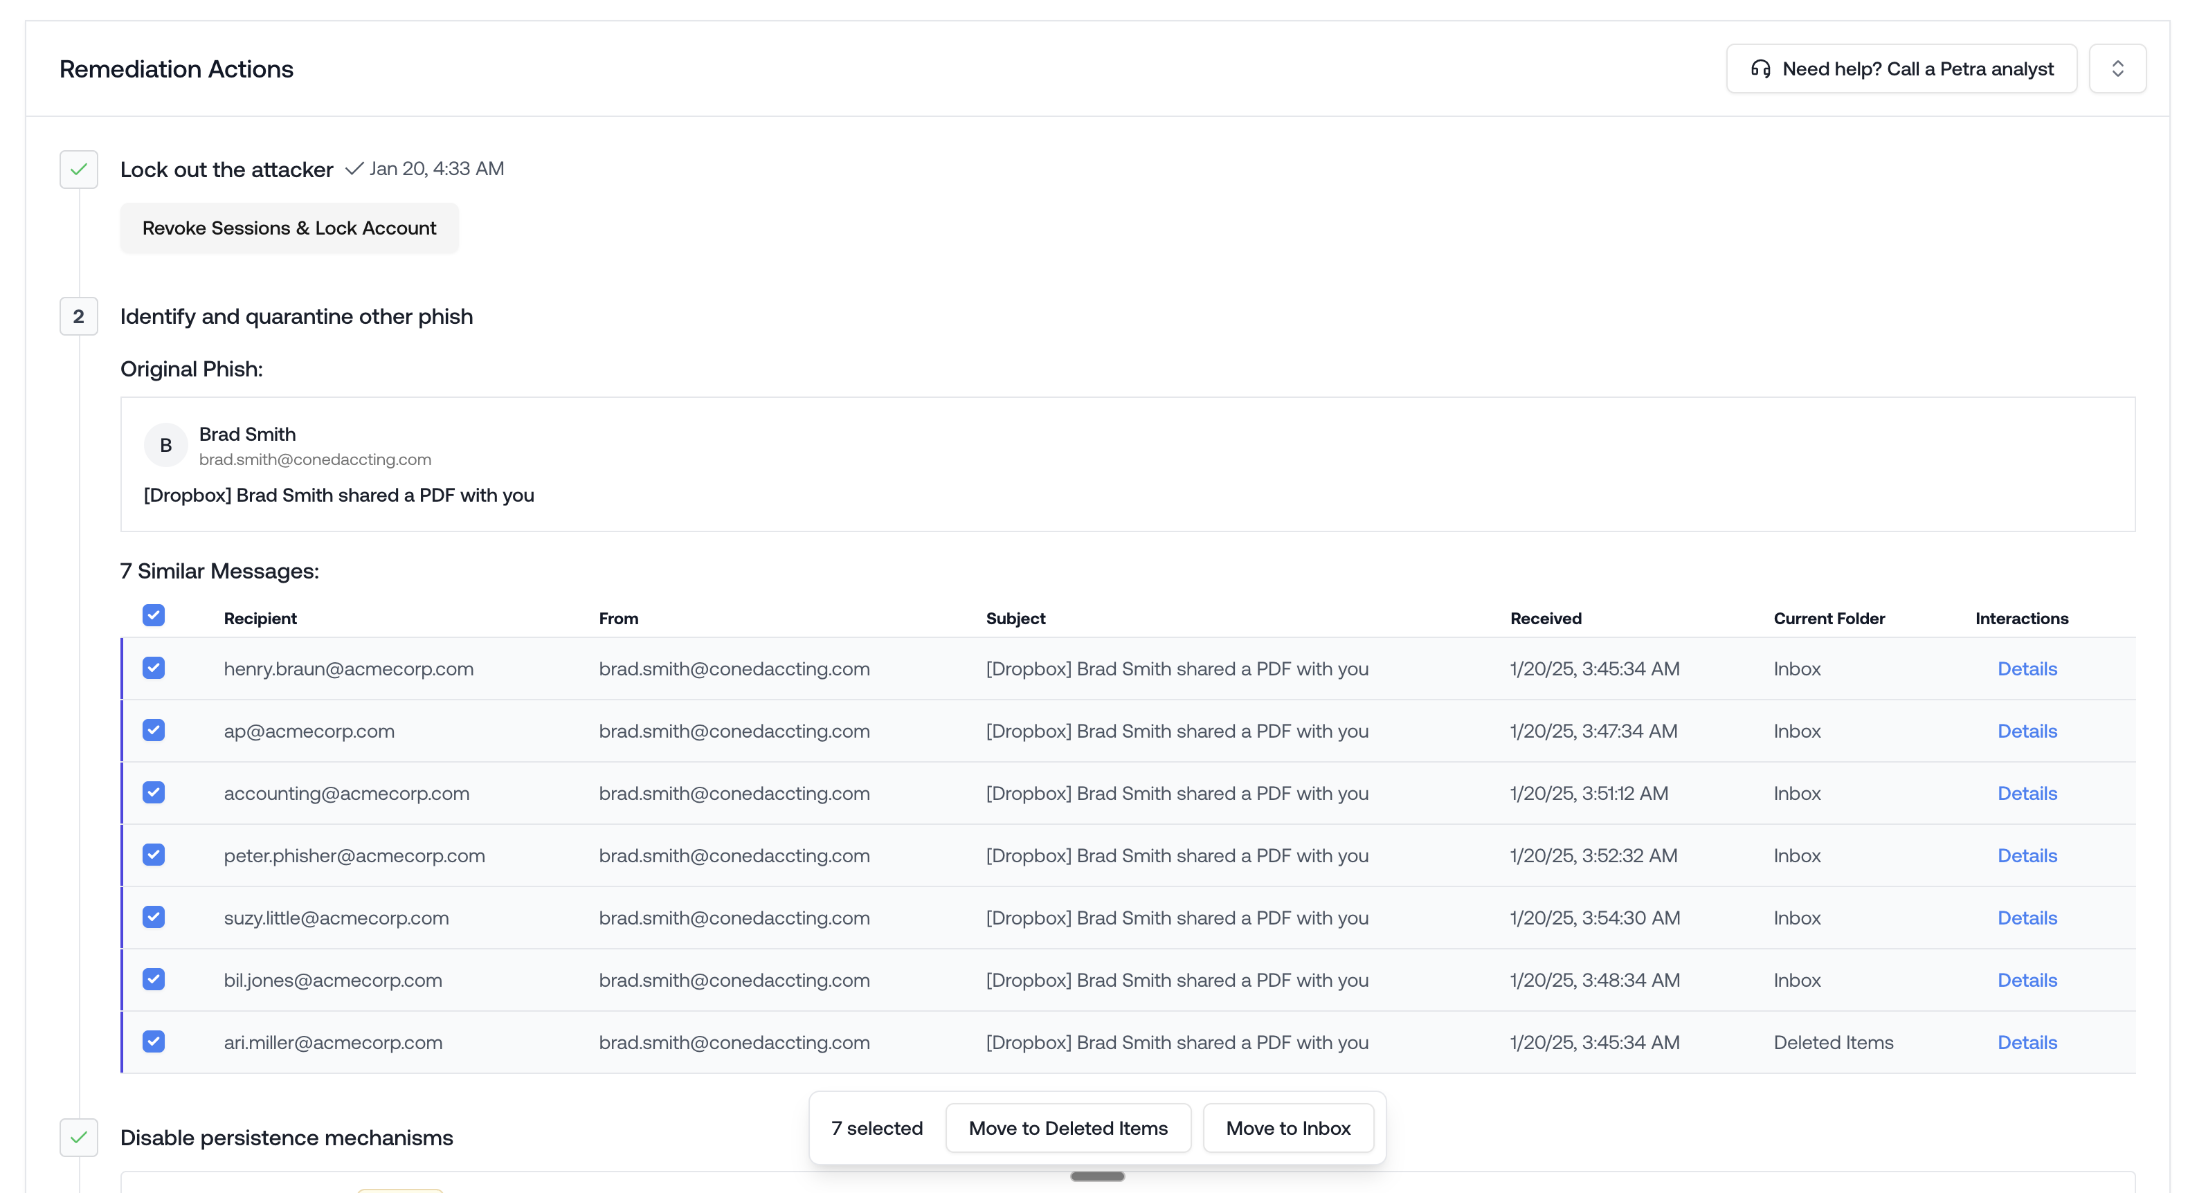Viewport: 2197px width, 1193px height.
Task: Collapse the Remediation Actions panel chevron
Action: 2117,69
